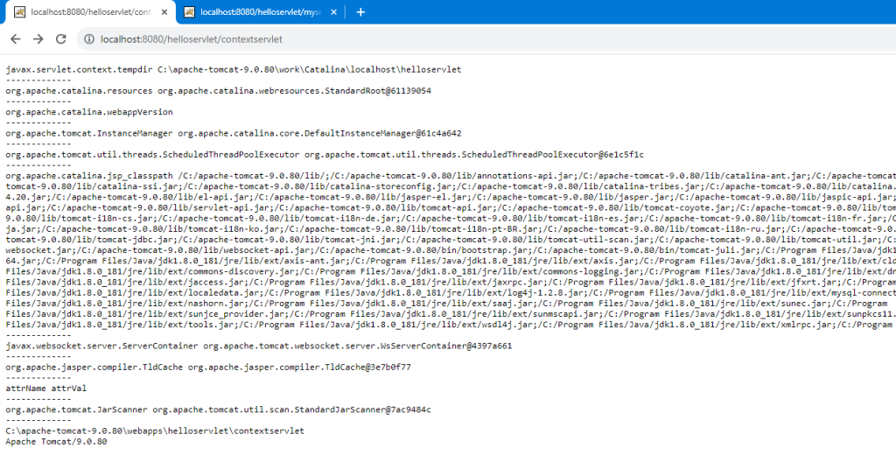
Task: Click the ScheduledThreadPoolExecutor line
Action: tap(325, 154)
